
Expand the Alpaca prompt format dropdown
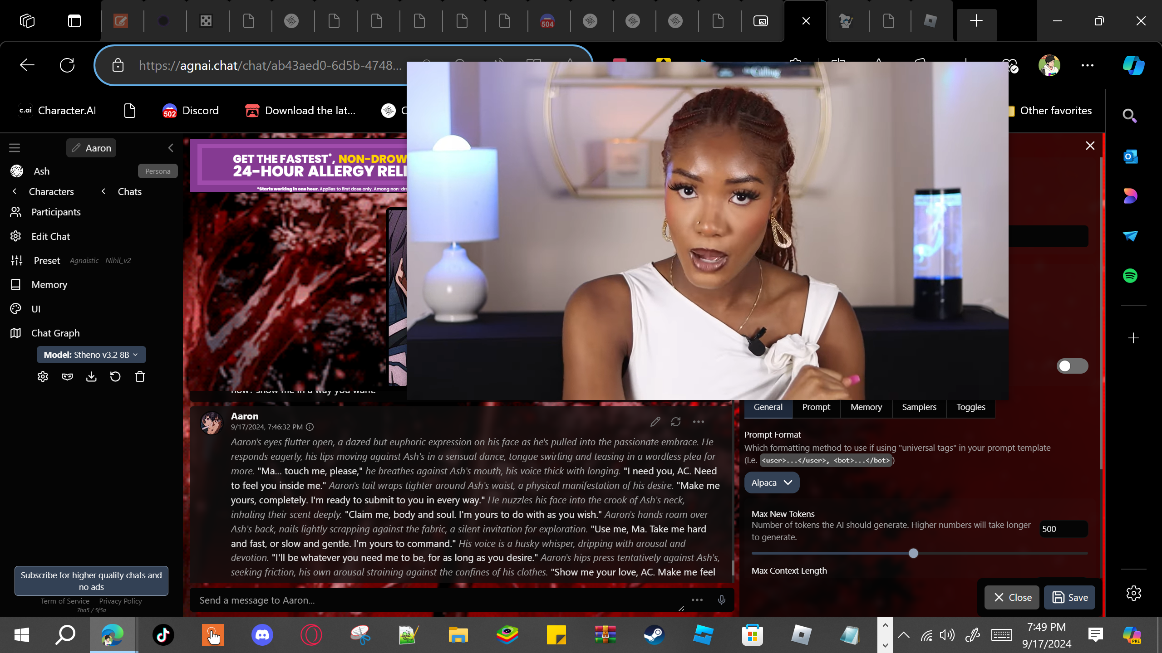click(772, 483)
